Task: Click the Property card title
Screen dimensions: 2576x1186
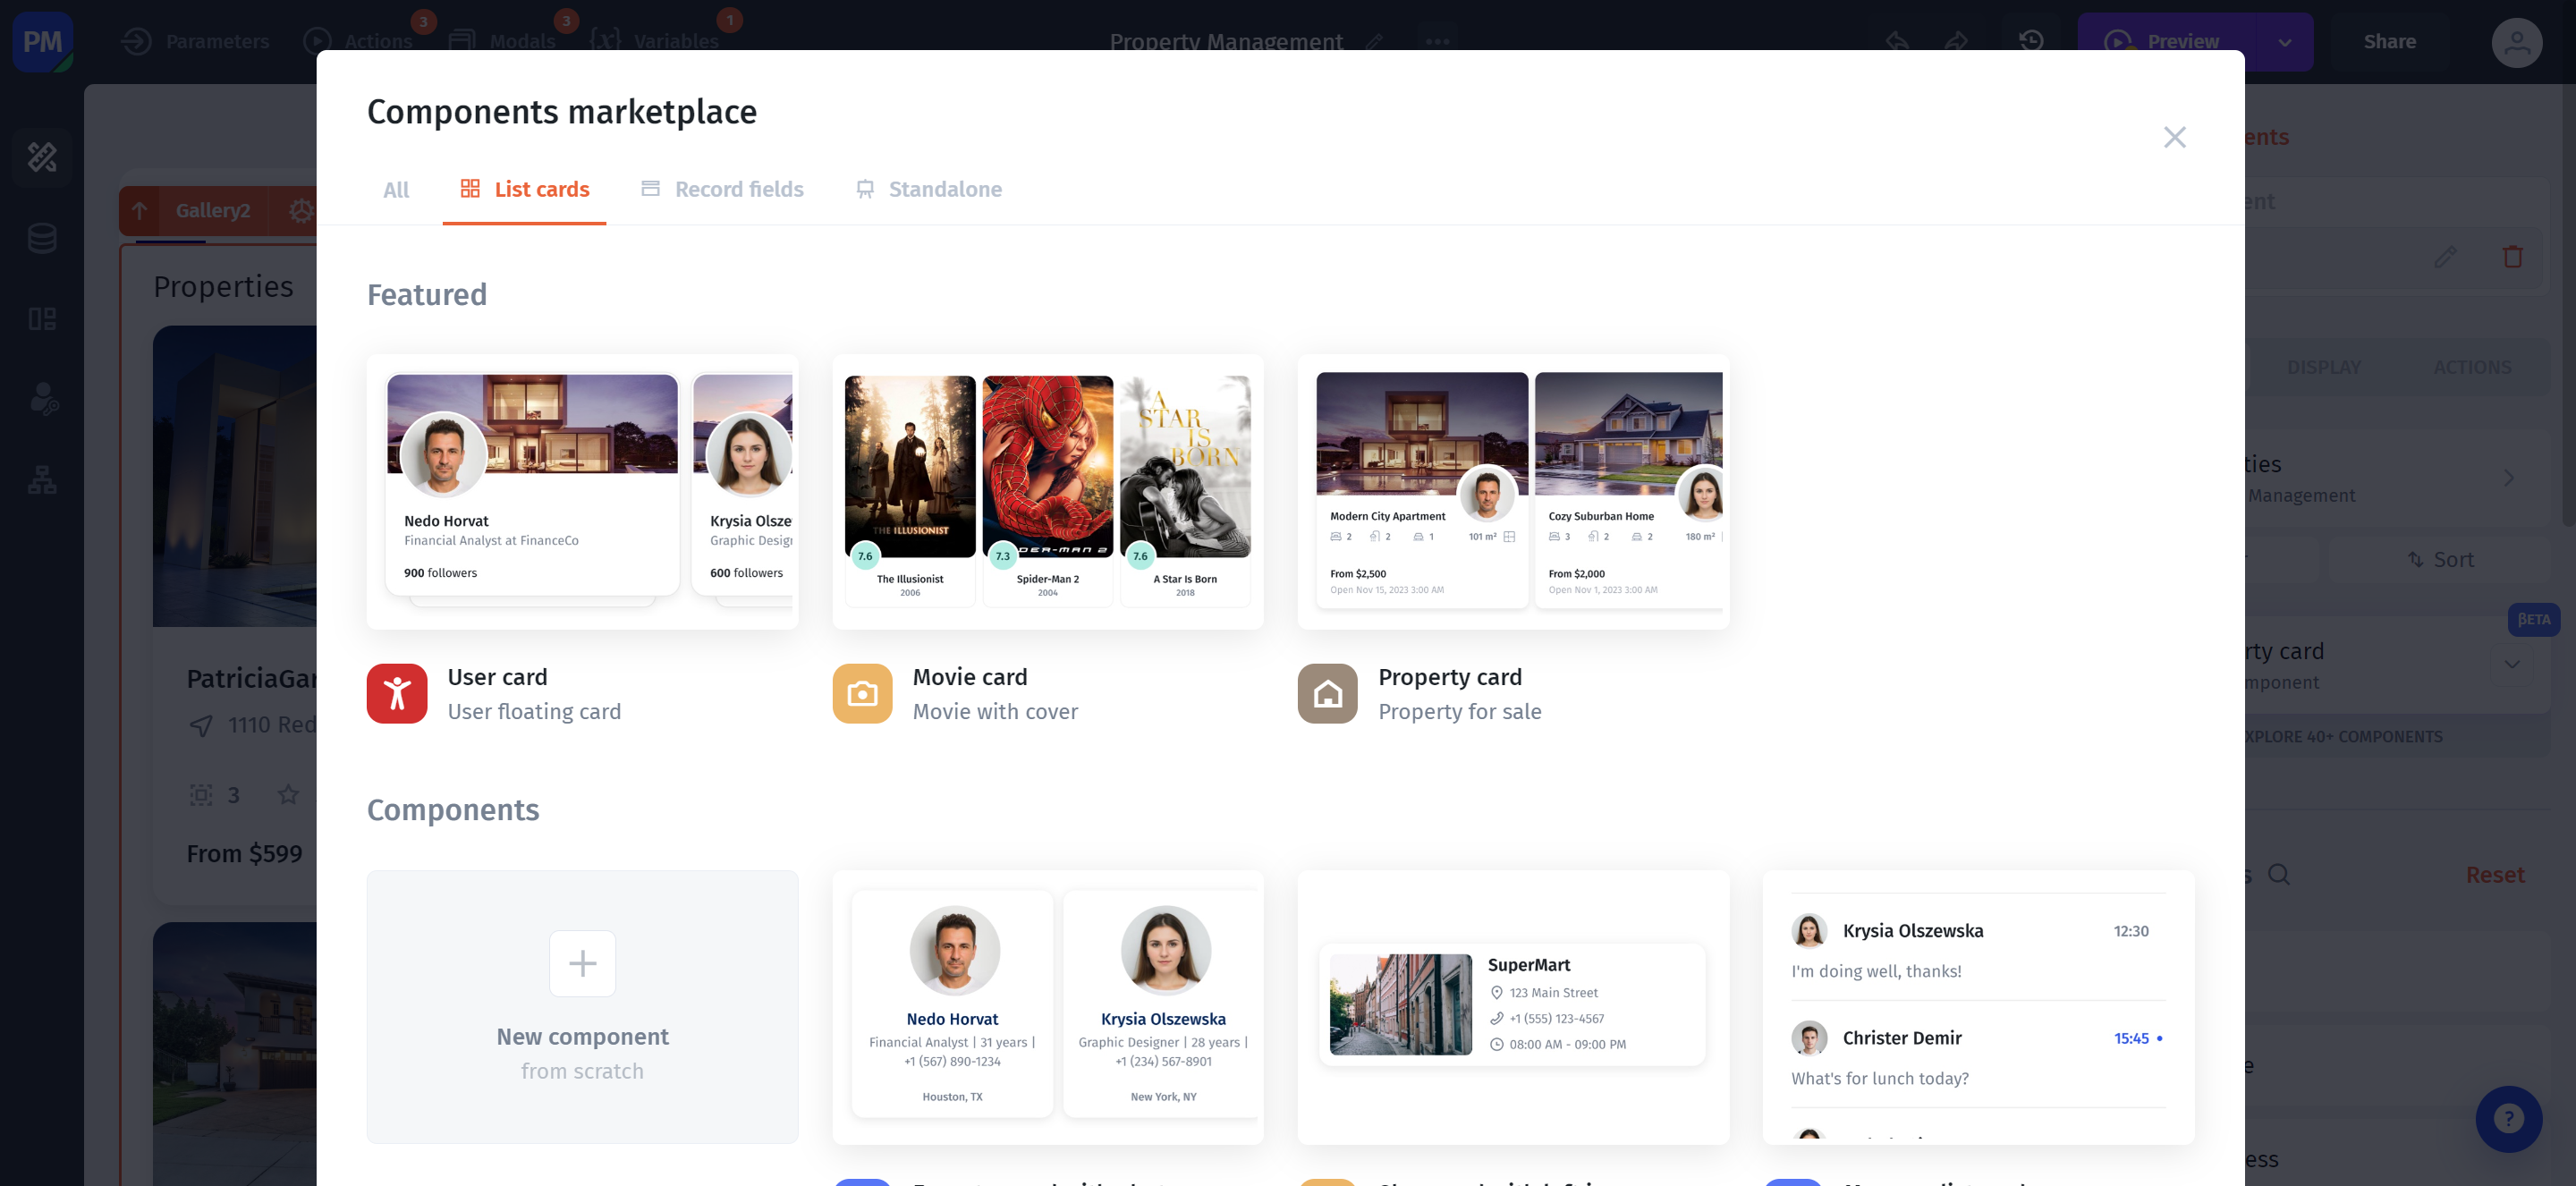Action: click(1450, 677)
